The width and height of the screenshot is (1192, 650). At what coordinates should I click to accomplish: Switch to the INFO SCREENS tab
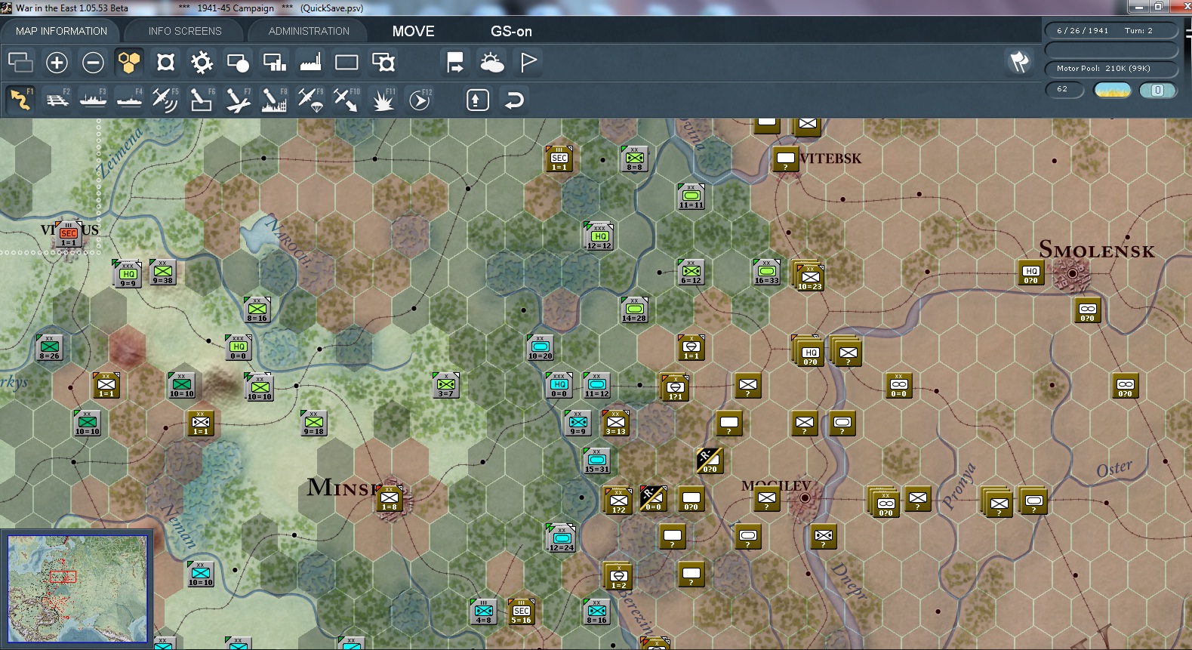[185, 31]
